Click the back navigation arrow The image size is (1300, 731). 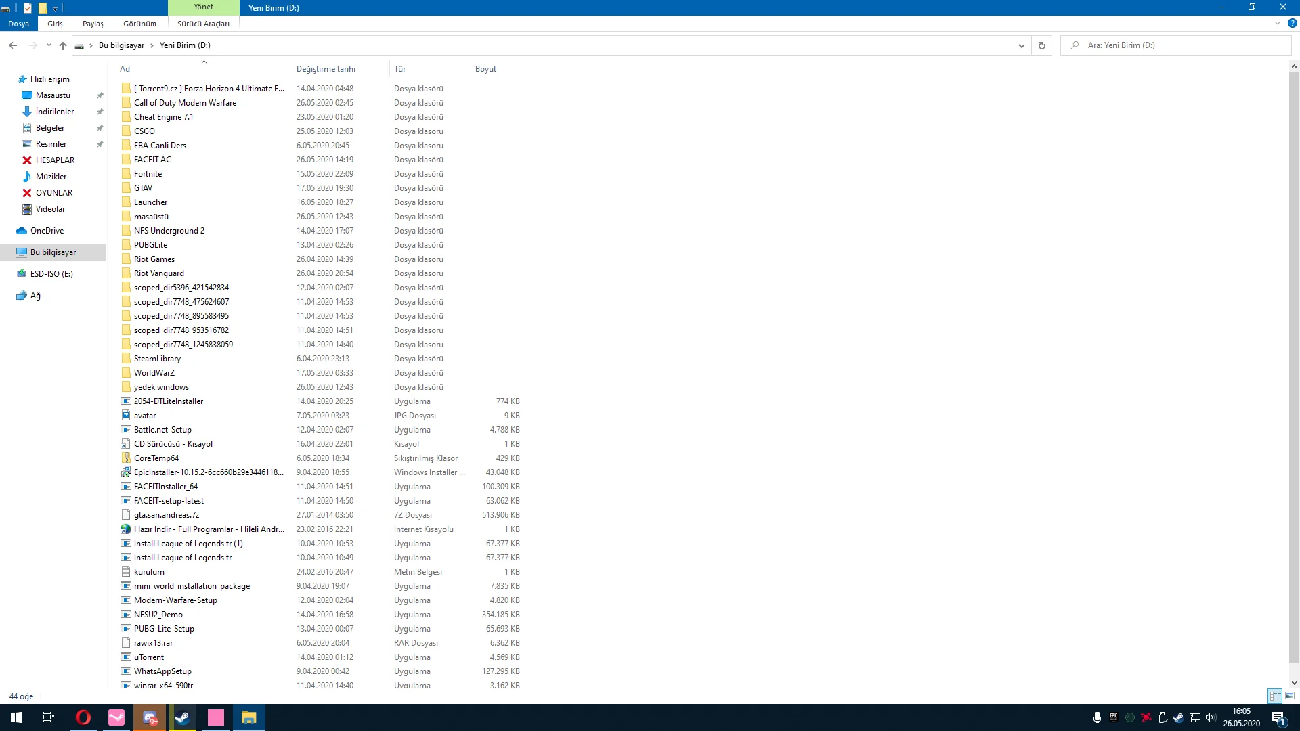13,45
